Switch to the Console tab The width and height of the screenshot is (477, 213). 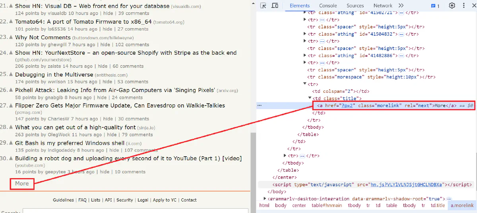tap(328, 6)
